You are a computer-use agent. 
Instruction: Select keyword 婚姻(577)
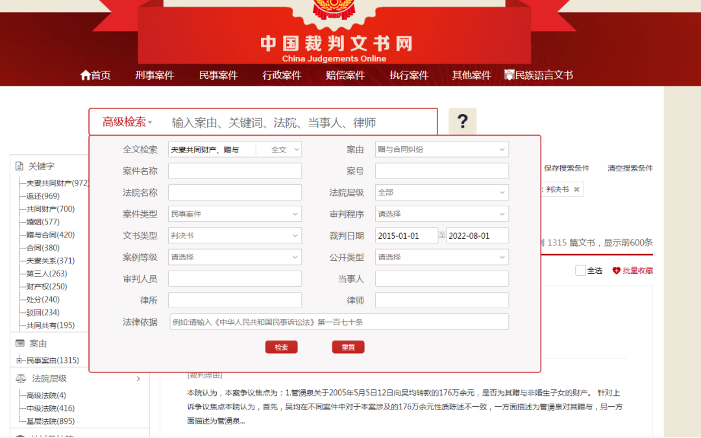(43, 222)
